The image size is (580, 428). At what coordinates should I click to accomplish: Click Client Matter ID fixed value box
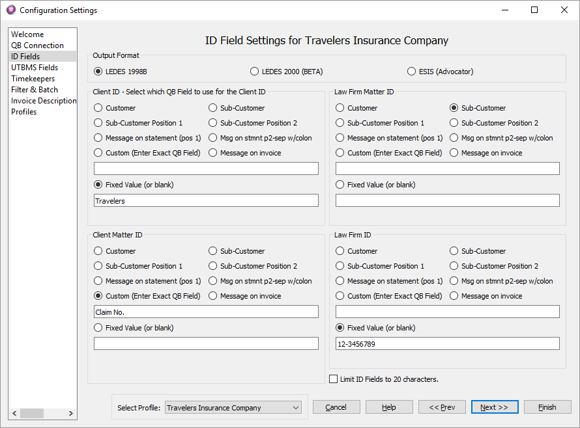point(206,343)
